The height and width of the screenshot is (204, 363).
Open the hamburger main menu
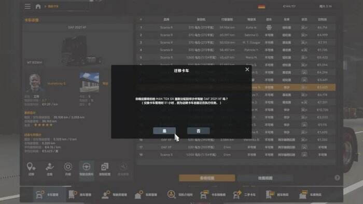pyautogui.click(x=27, y=6)
